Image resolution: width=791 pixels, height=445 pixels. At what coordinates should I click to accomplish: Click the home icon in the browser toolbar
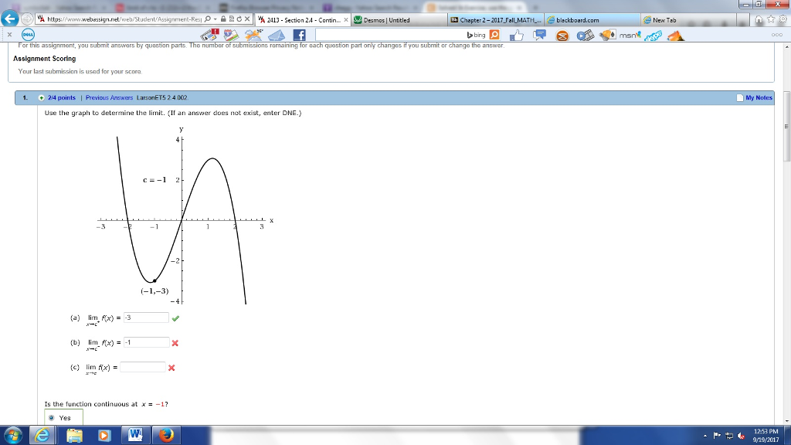tap(759, 19)
